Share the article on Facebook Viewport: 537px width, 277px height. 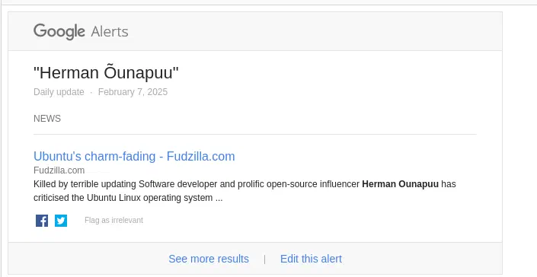pyautogui.click(x=42, y=221)
